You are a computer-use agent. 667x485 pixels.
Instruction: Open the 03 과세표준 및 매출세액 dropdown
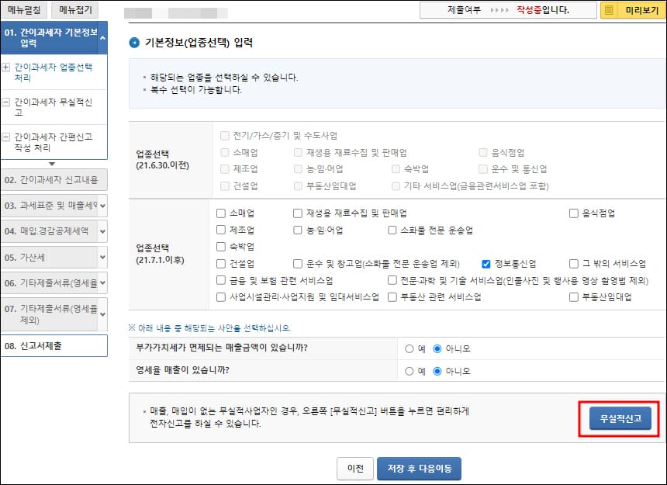(x=54, y=205)
